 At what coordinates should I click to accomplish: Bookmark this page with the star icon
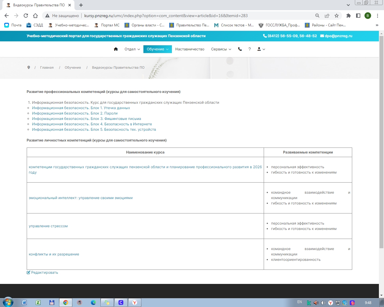point(337,16)
